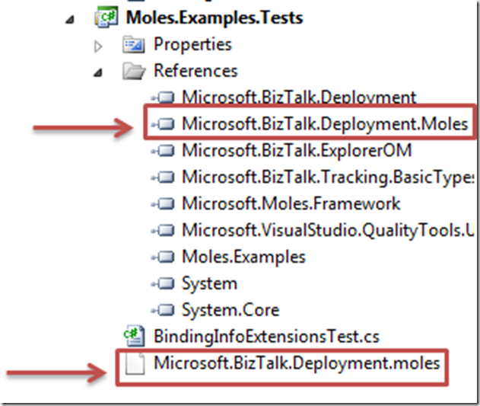Click the Microsoft.BizTalk.Deployment.Moles reference icon
The width and height of the screenshot is (480, 406).
click(x=164, y=124)
